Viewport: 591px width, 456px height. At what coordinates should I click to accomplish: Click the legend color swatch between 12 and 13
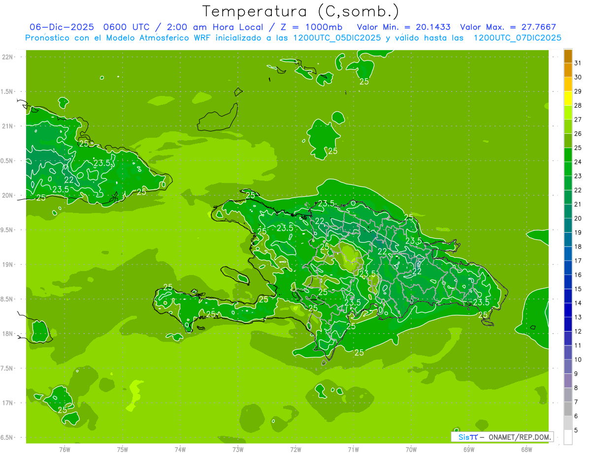tap(568, 324)
